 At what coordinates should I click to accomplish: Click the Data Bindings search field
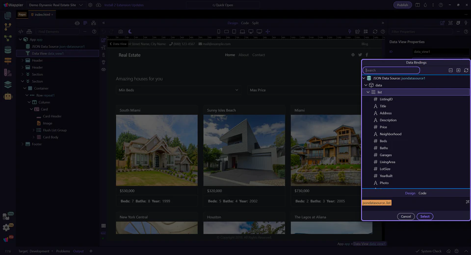coord(391,70)
